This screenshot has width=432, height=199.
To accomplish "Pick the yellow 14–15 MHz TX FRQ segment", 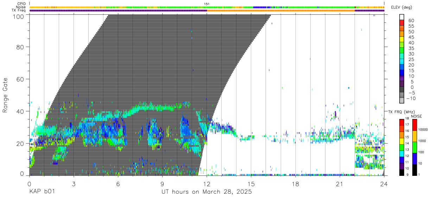I will click(402, 141).
